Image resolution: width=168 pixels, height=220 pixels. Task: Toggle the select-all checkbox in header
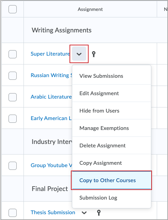13,9
